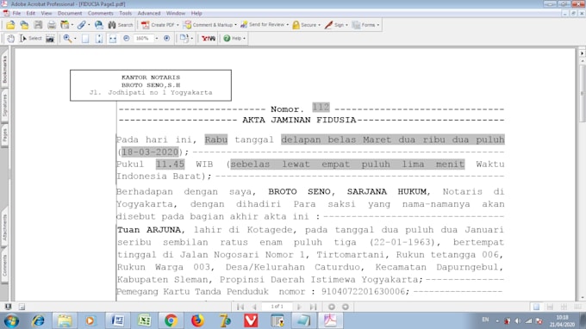This screenshot has height=329, width=586.
Task: Expand the Create PDF dropdown
Action: [178, 25]
